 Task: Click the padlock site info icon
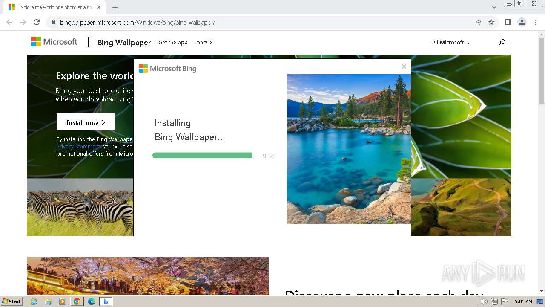pos(54,22)
